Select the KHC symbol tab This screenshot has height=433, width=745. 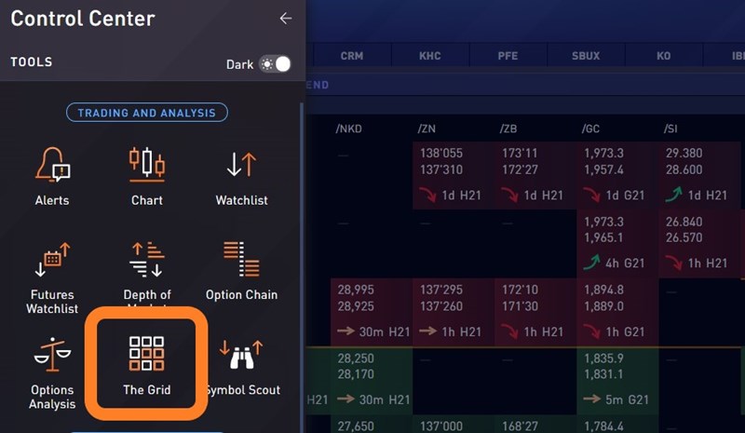429,56
